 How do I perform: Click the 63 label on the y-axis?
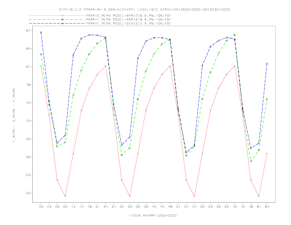[28, 175]
